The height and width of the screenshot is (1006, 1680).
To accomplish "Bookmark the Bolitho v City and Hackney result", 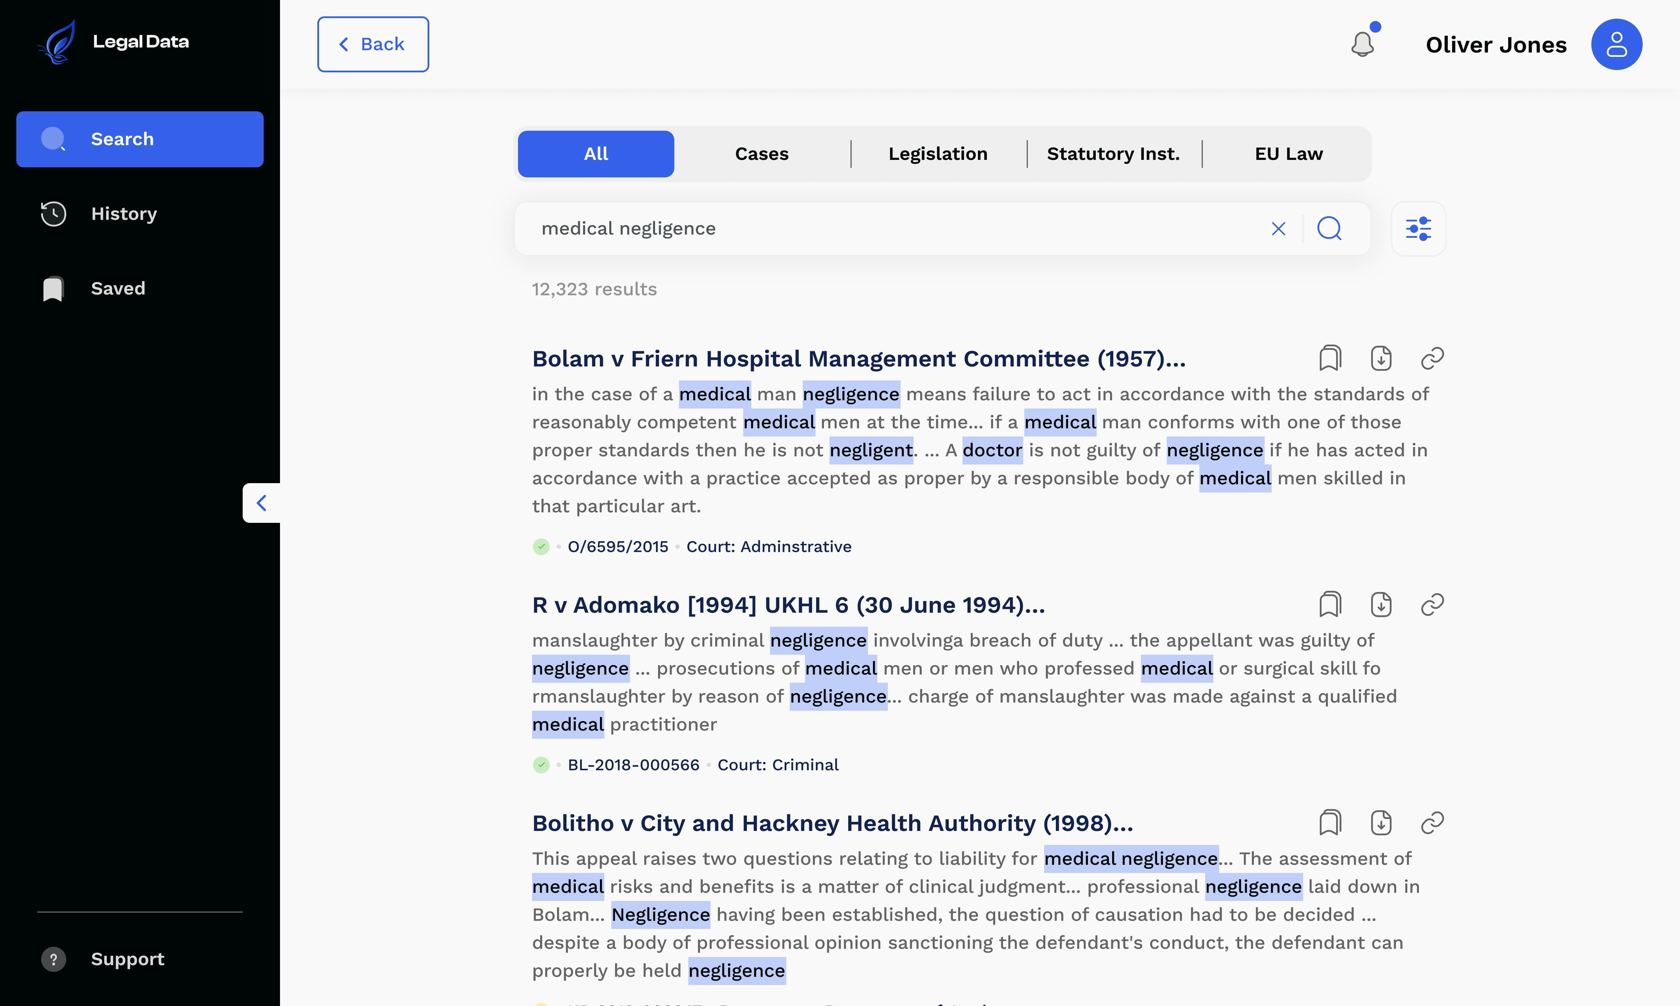I will coord(1330,822).
